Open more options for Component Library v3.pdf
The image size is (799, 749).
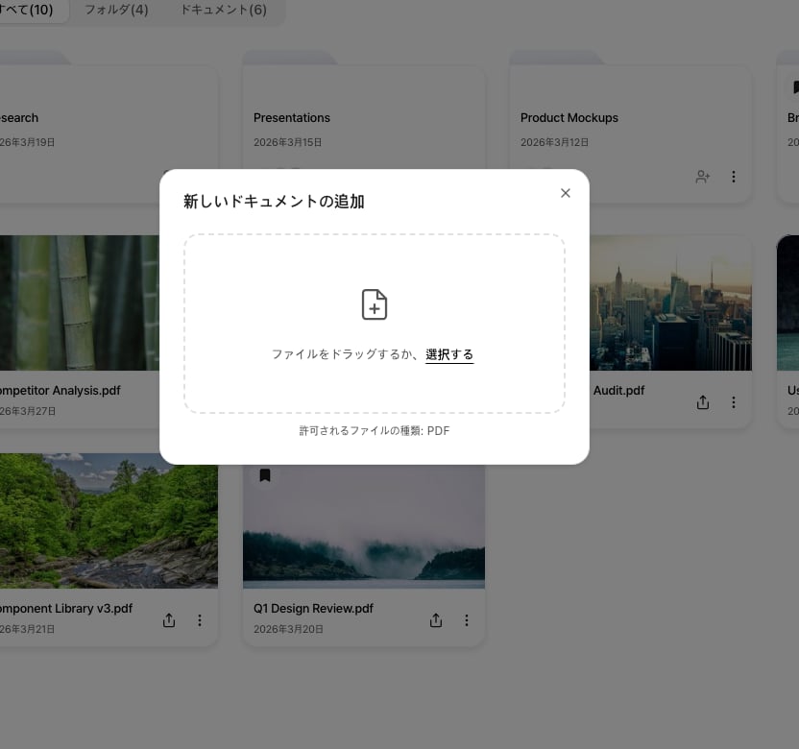[x=199, y=620]
